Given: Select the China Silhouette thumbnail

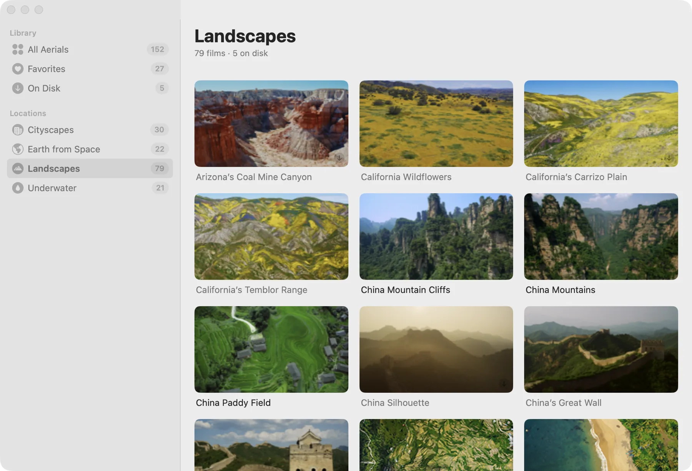Looking at the screenshot, I should pos(436,349).
